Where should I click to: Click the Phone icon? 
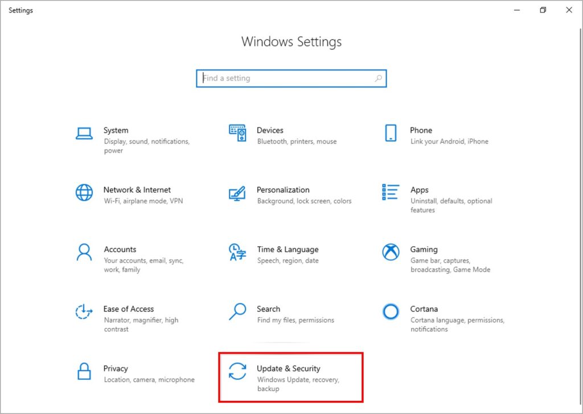391,133
